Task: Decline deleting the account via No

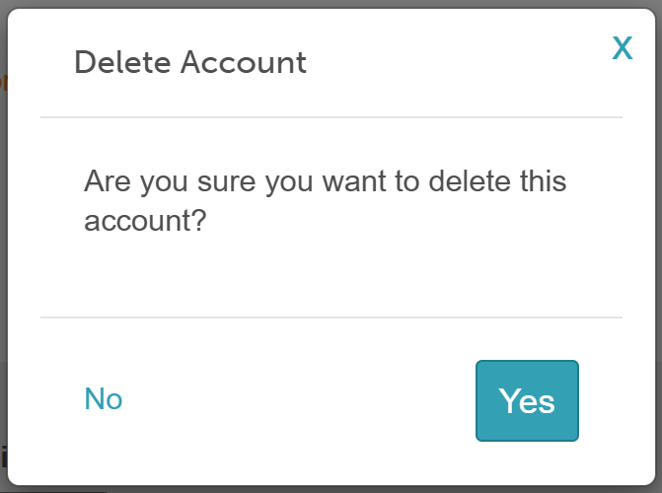Action: click(104, 399)
